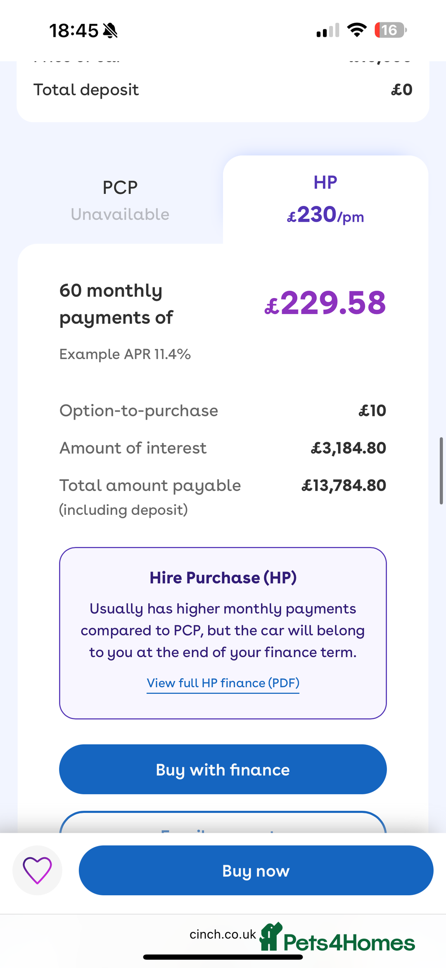Screen dimensions: 446x968
Task: Open View full HP finance (PDF) link
Action: (x=223, y=683)
